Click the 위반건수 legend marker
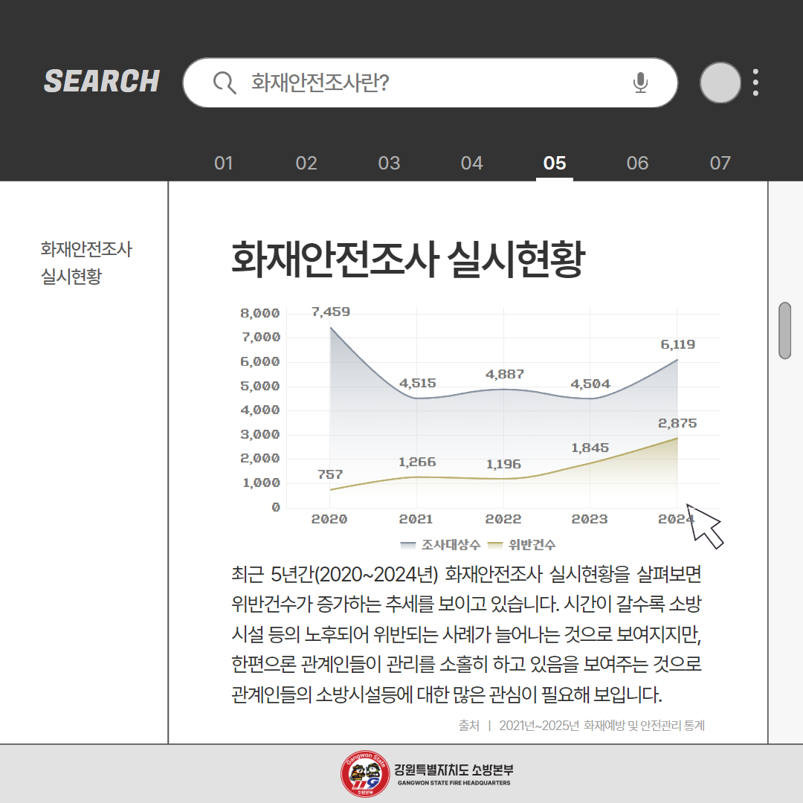 pos(495,544)
